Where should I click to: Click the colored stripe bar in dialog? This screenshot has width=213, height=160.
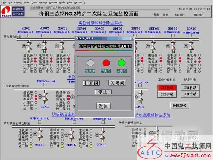pyautogui.click(x=104, y=51)
